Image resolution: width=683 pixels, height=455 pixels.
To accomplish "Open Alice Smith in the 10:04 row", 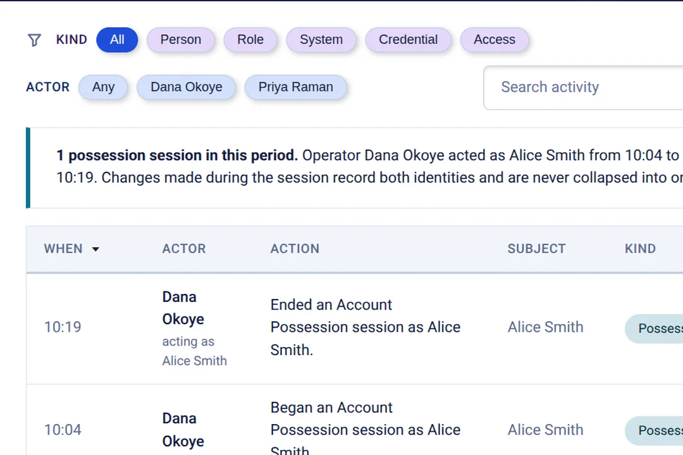I will [545, 430].
